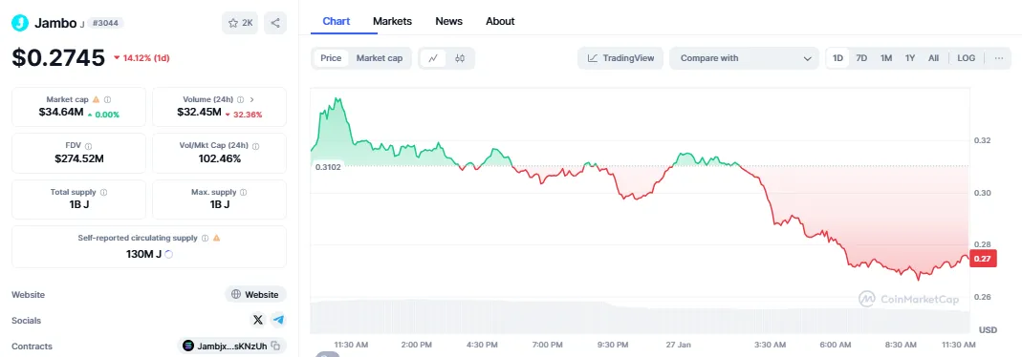1022x357 pixels.
Task: Click the $274.52M FDV value
Action: pos(78,158)
